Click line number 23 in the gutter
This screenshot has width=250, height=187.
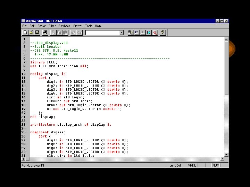pyautogui.click(x=24, y=125)
